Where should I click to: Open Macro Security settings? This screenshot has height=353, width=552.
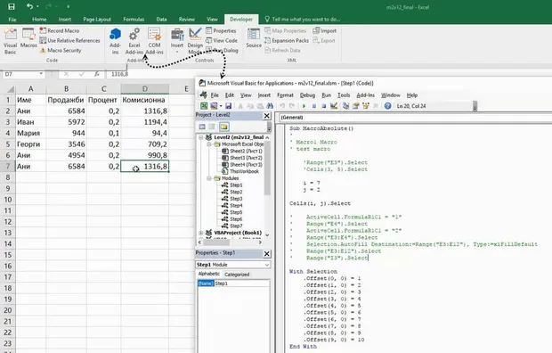point(61,51)
